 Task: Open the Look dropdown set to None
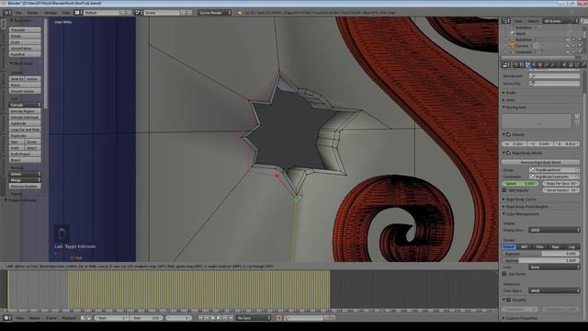tap(554, 268)
